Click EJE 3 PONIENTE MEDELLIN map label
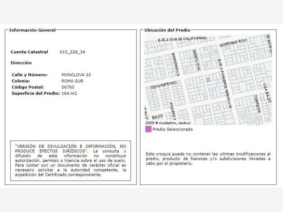 coord(225,84)
